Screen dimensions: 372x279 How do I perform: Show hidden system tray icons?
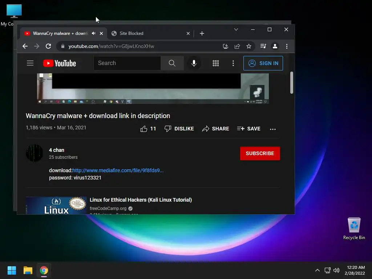coord(317,270)
